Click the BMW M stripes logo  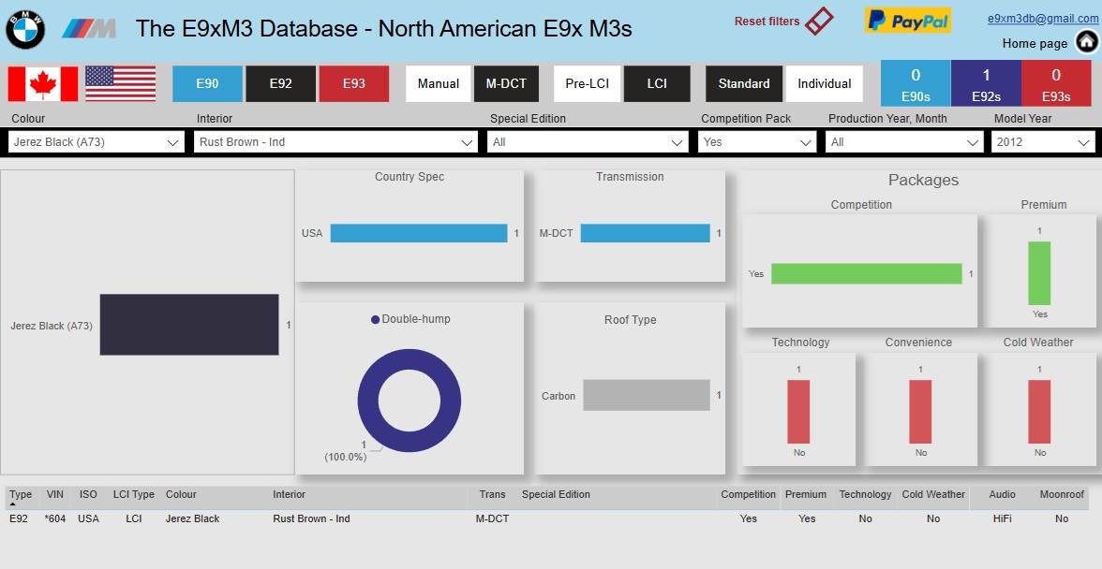(88, 29)
